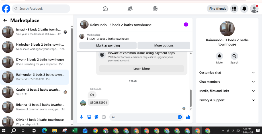Open the Facebook logo home link
The image size is (262, 134).
click(x=6, y=9)
